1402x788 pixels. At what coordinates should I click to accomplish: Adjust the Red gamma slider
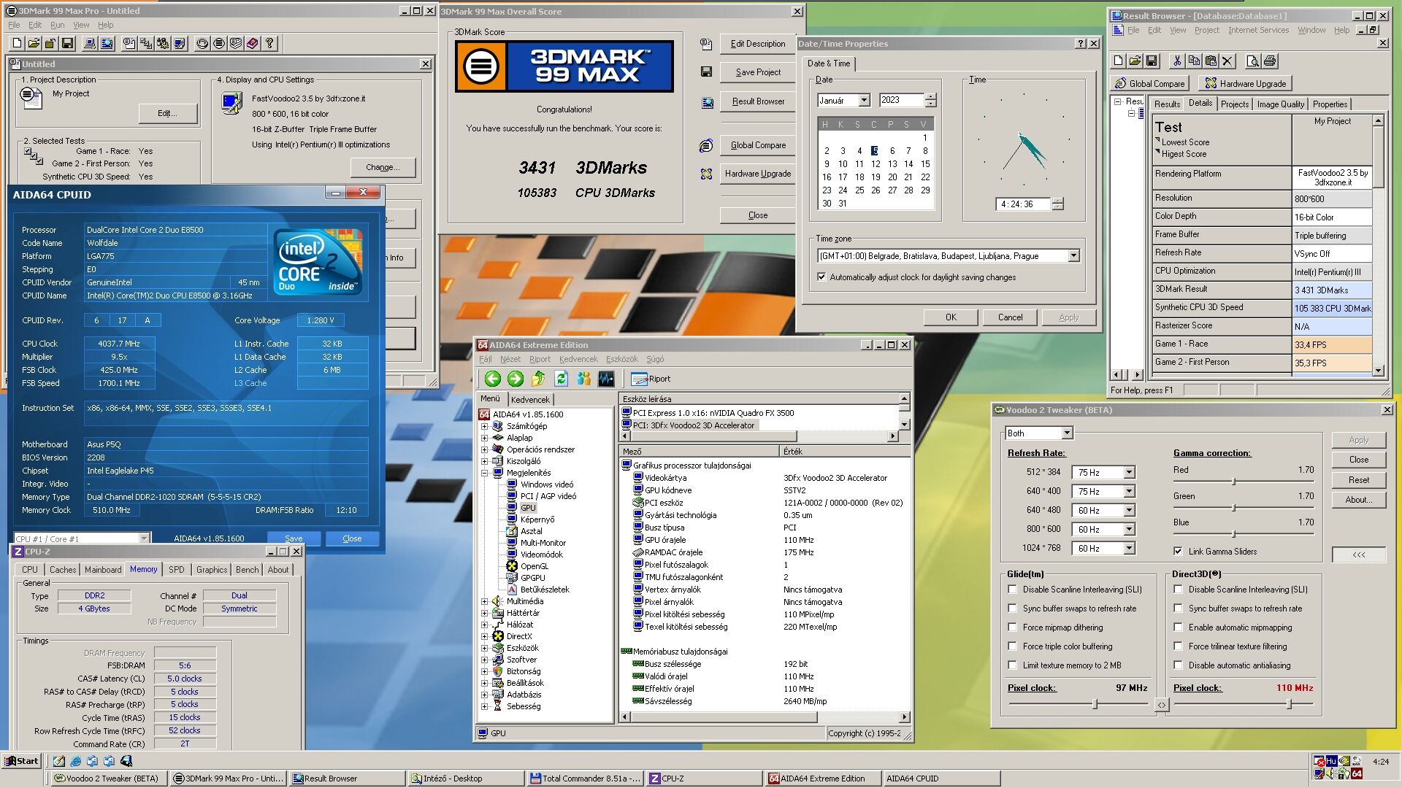tap(1234, 482)
